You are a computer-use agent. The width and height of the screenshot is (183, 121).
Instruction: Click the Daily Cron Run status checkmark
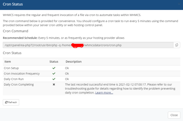click(54, 79)
